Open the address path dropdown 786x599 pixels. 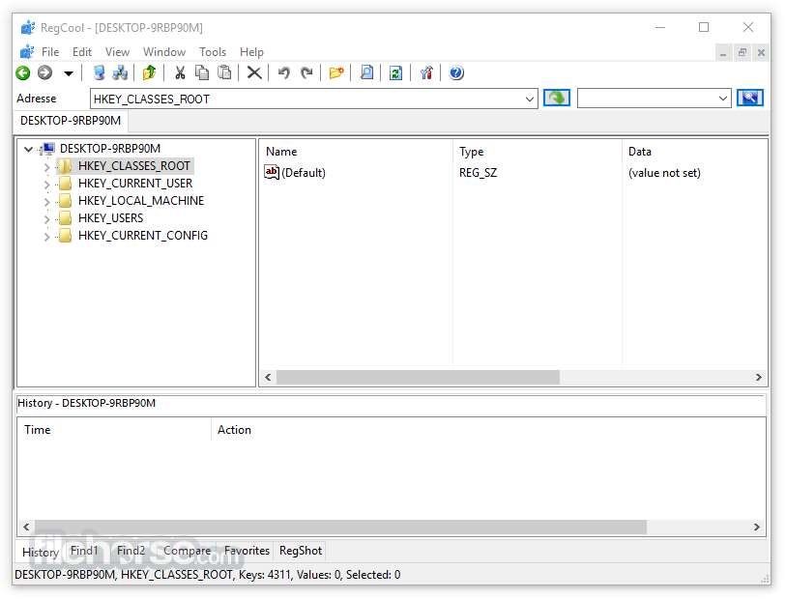(530, 100)
